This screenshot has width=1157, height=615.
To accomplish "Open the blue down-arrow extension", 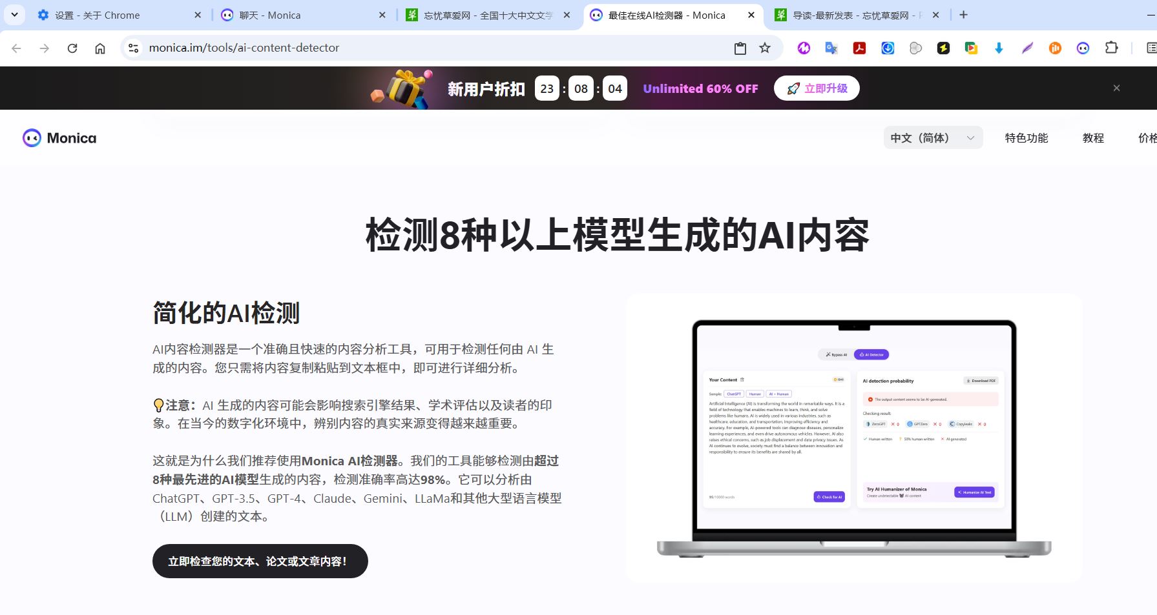I will click(x=999, y=48).
